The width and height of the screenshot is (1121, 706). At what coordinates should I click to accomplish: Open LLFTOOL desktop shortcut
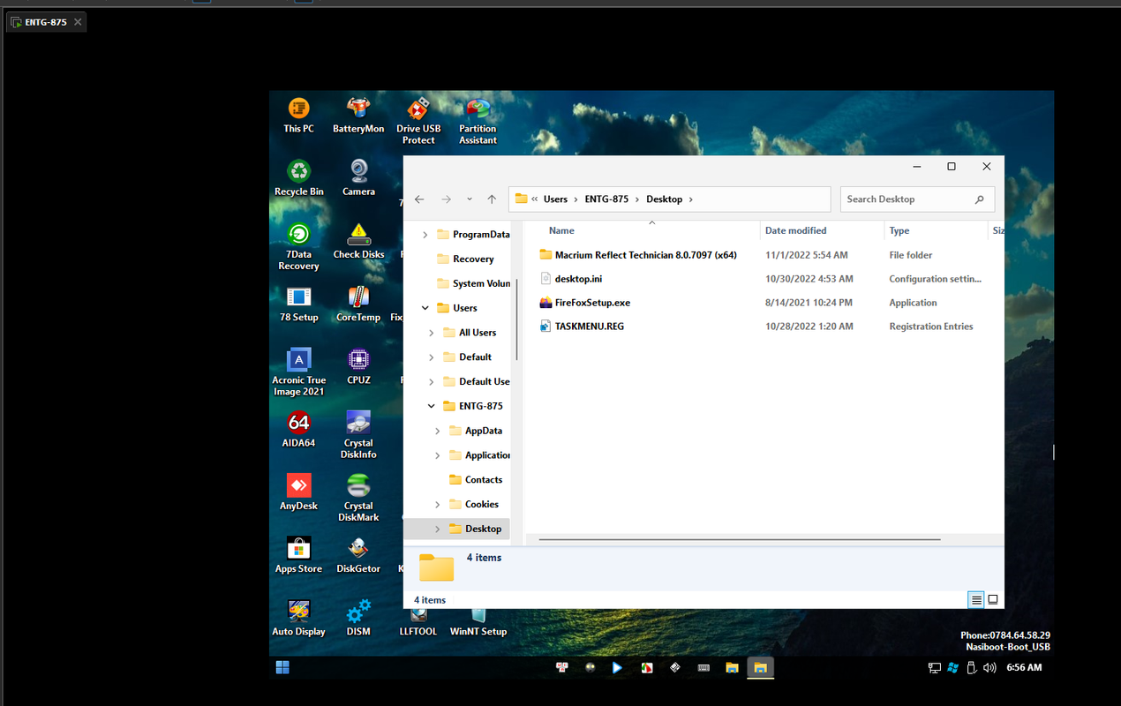point(418,622)
